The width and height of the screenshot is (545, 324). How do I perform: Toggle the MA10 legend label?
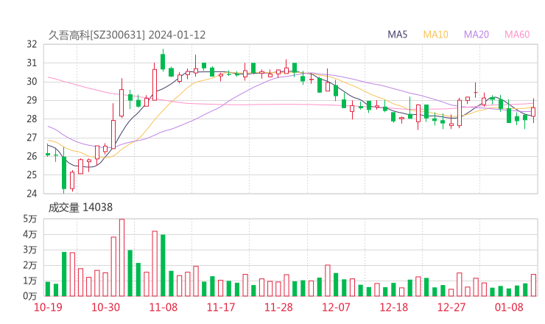(435, 35)
